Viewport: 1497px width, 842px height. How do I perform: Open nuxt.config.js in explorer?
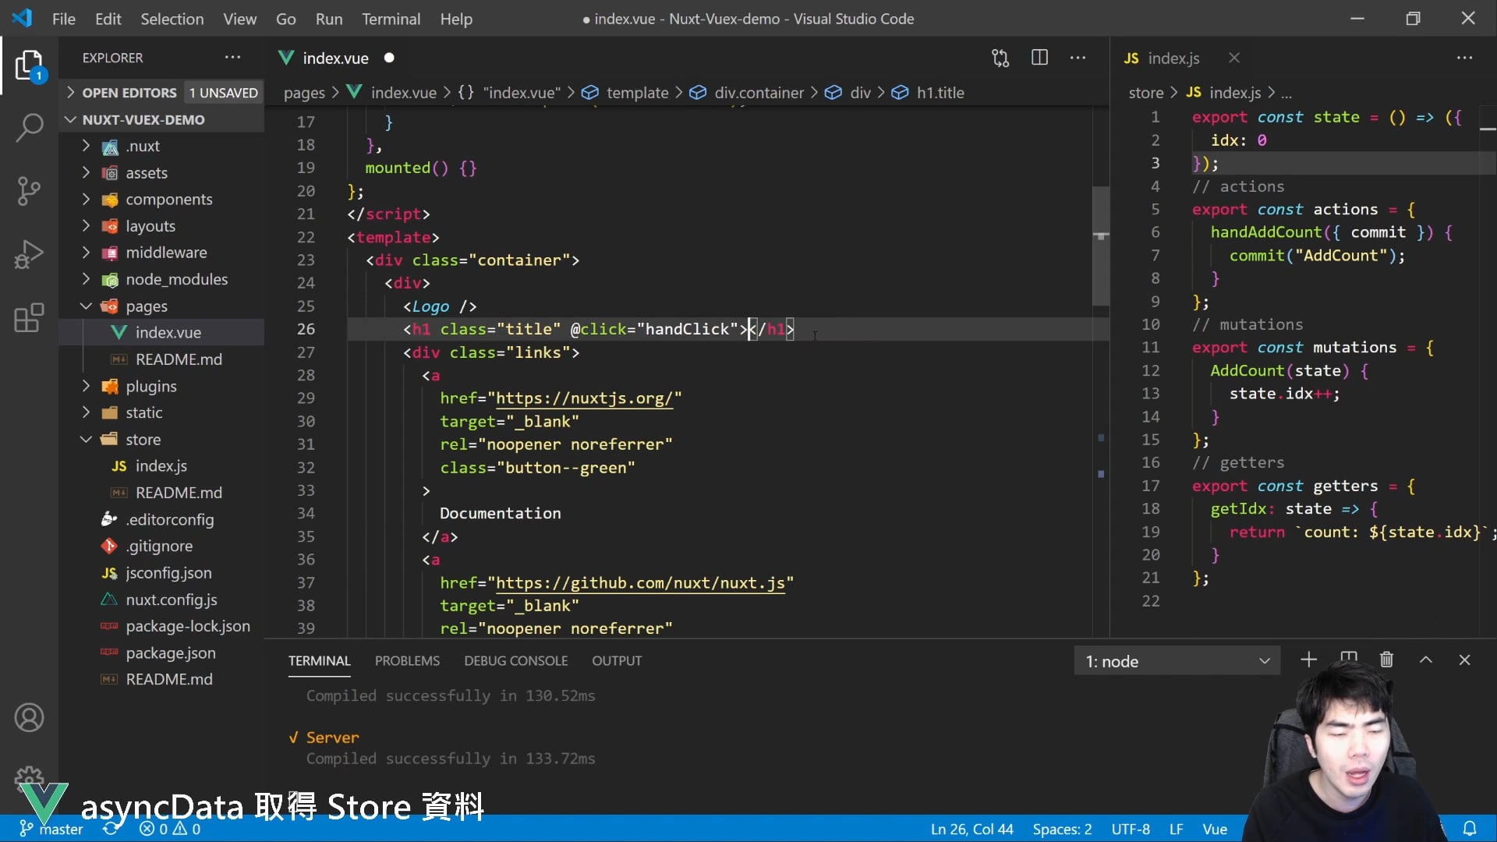[x=172, y=600]
